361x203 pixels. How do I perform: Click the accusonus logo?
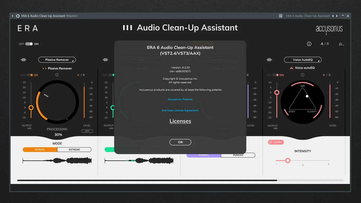pyautogui.click(x=329, y=29)
